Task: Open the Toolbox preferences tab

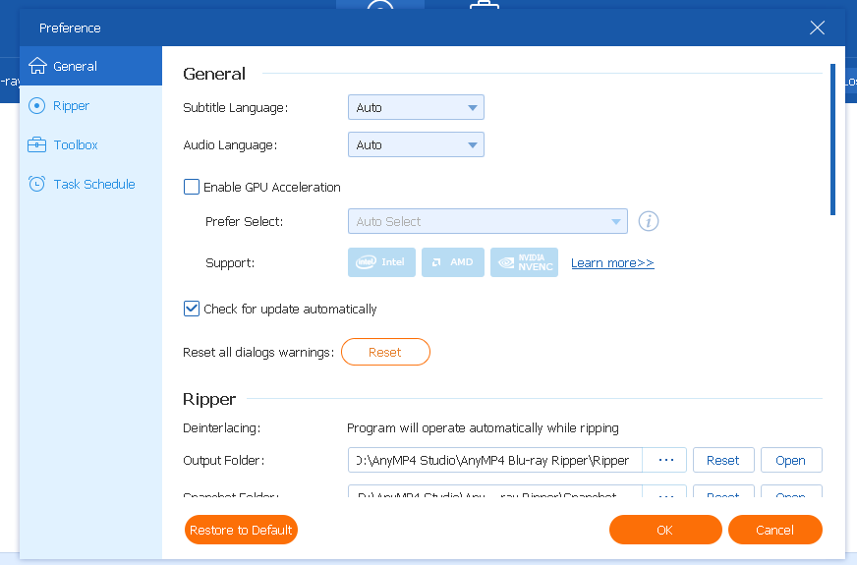Action: tap(90, 144)
